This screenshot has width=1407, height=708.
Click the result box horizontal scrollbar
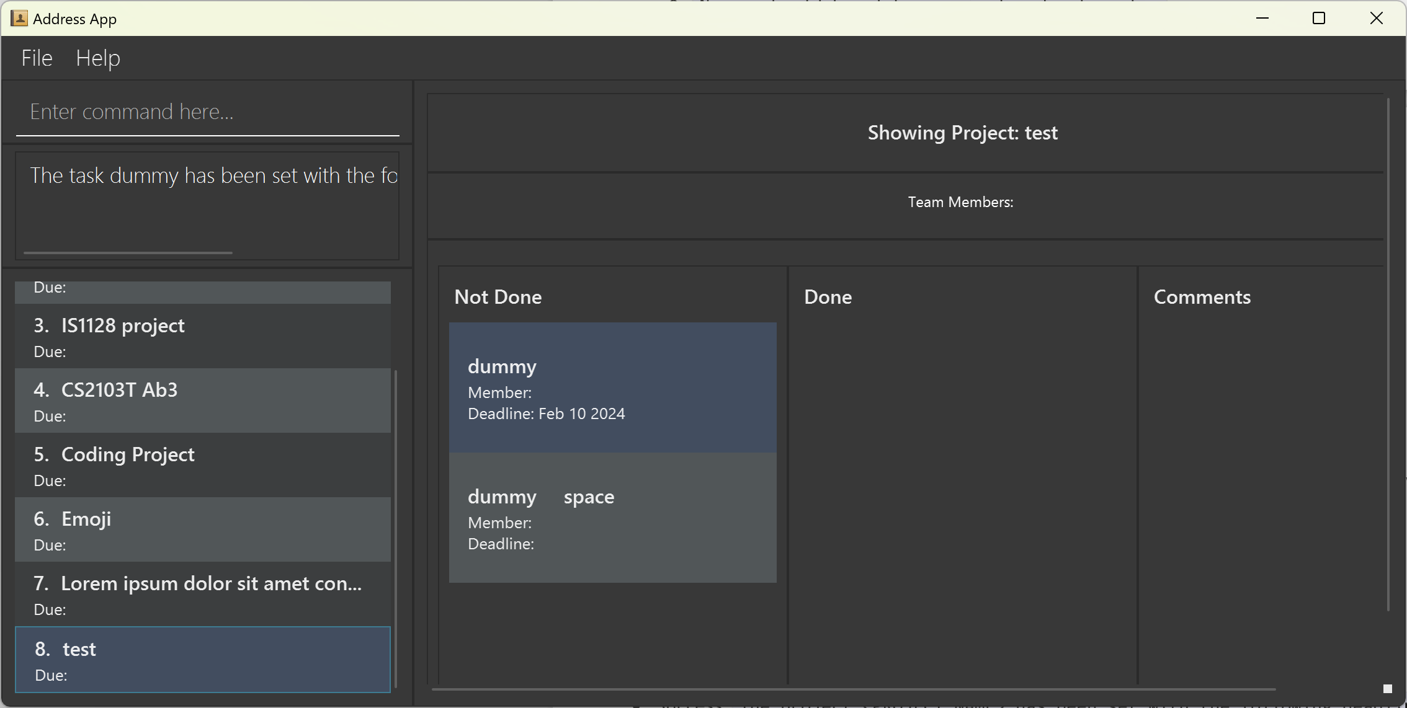(x=128, y=253)
